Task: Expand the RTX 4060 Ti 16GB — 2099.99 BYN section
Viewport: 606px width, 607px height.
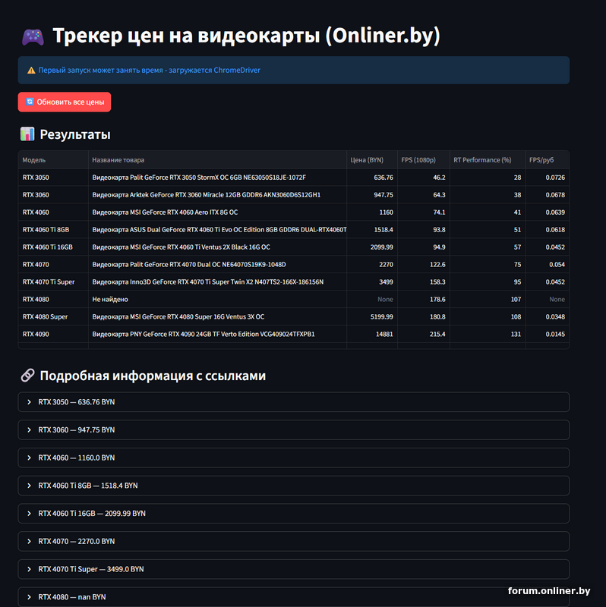Action: [294, 514]
